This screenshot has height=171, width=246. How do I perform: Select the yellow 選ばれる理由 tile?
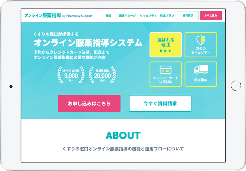click(166, 45)
